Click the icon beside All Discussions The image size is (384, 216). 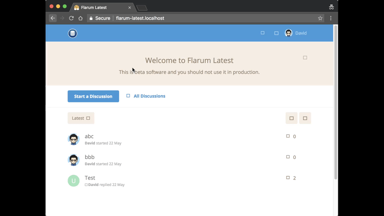[128, 96]
